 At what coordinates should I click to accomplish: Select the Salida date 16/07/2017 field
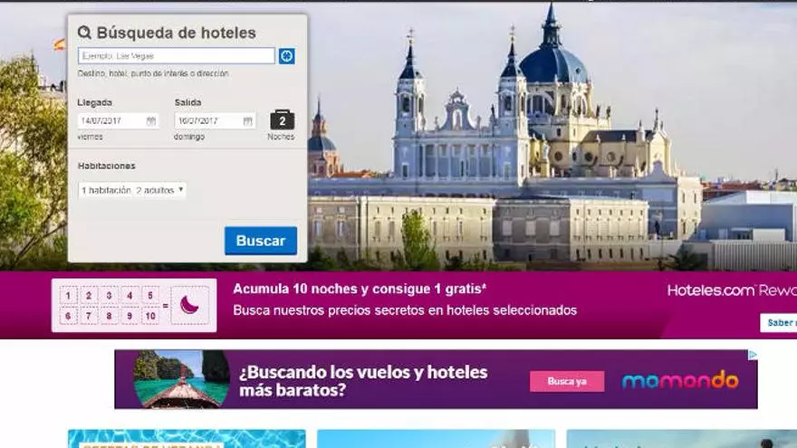pos(206,120)
